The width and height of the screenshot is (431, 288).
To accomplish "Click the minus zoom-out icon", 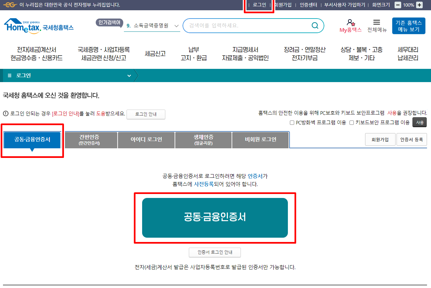I will pos(398,5).
